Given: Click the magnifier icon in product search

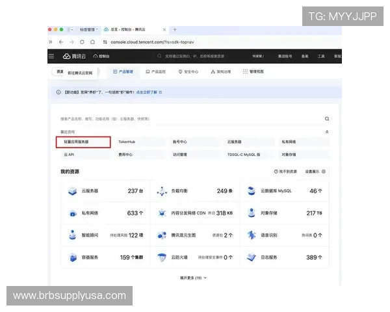Looking at the screenshot, I should [x=327, y=119].
